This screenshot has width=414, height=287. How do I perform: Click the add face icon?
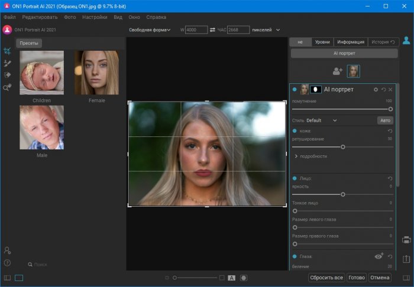click(337, 71)
